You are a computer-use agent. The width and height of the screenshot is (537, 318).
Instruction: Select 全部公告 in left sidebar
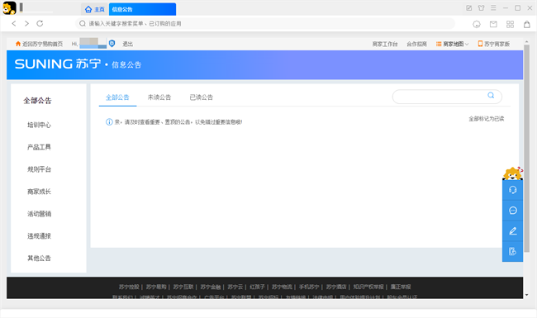[x=37, y=101]
